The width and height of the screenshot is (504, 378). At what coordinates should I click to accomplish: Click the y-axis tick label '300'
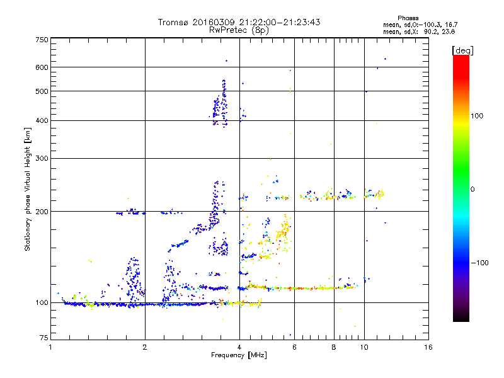point(42,158)
